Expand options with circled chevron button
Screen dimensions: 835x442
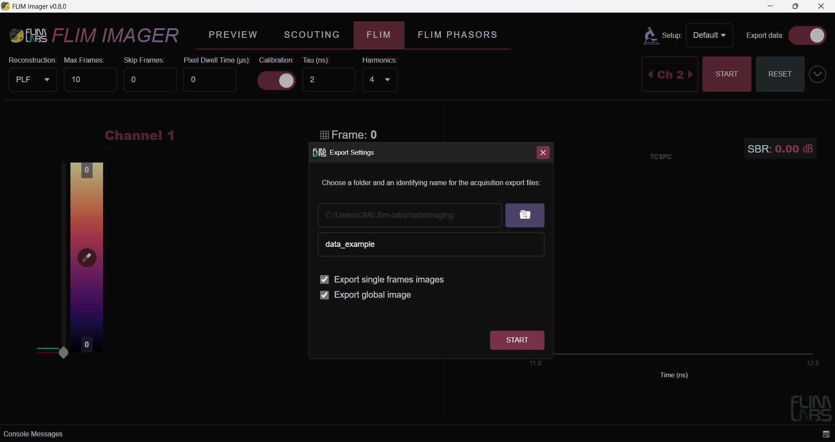click(x=818, y=74)
